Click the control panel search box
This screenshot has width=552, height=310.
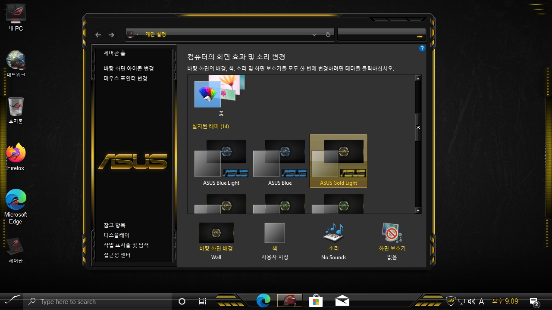coord(381,35)
